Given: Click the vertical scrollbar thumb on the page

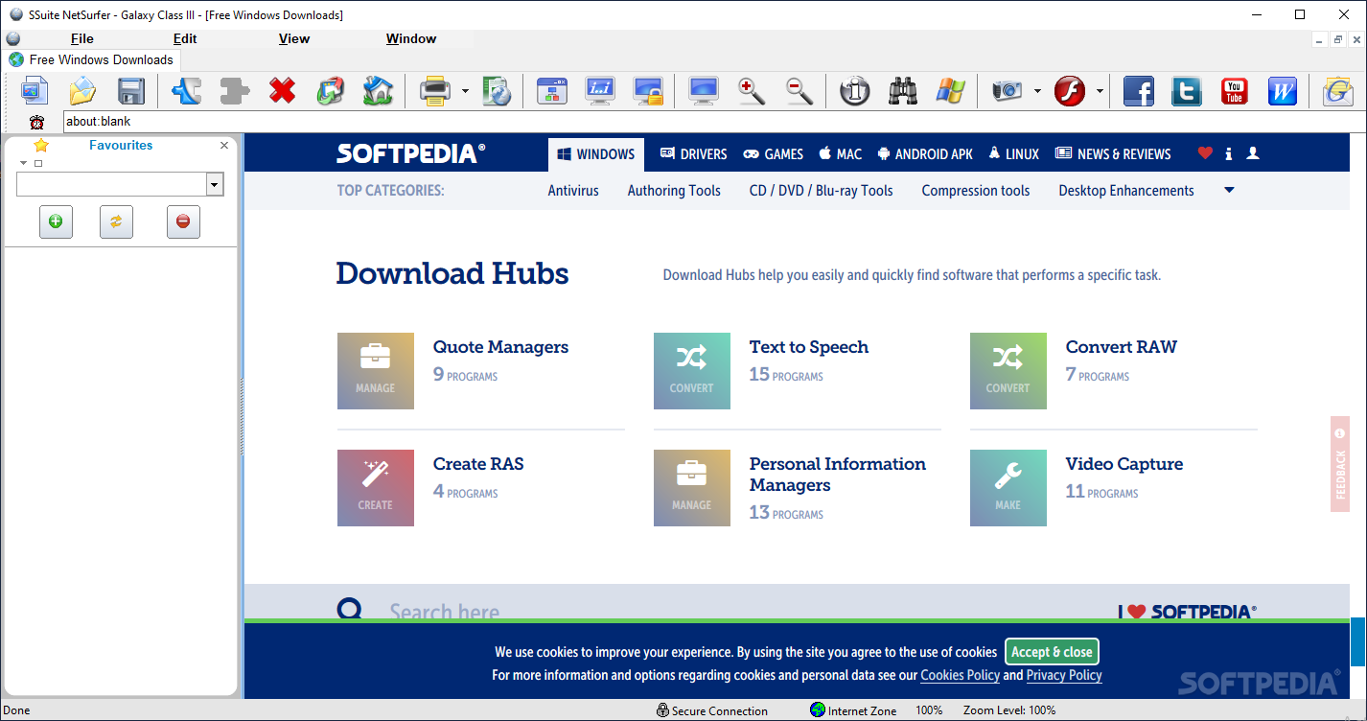Looking at the screenshot, I should pos(1358,641).
